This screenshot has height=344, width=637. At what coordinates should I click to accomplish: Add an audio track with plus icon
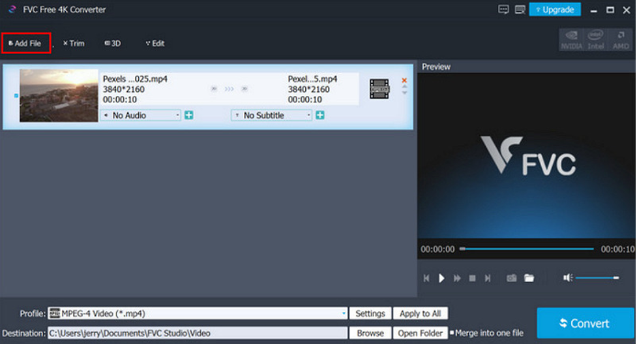point(188,116)
